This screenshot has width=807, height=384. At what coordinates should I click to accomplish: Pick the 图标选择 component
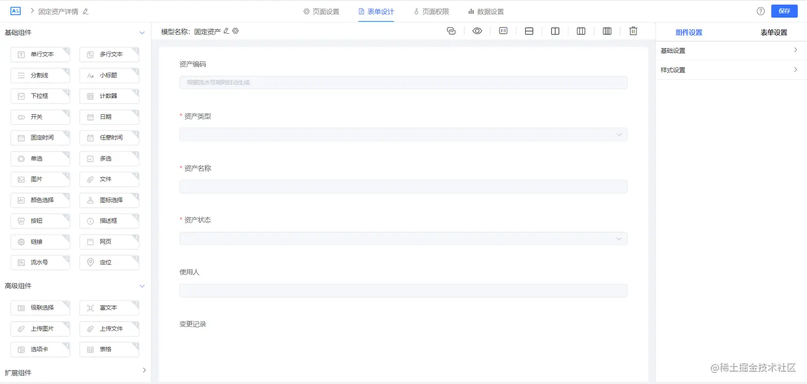pos(109,200)
